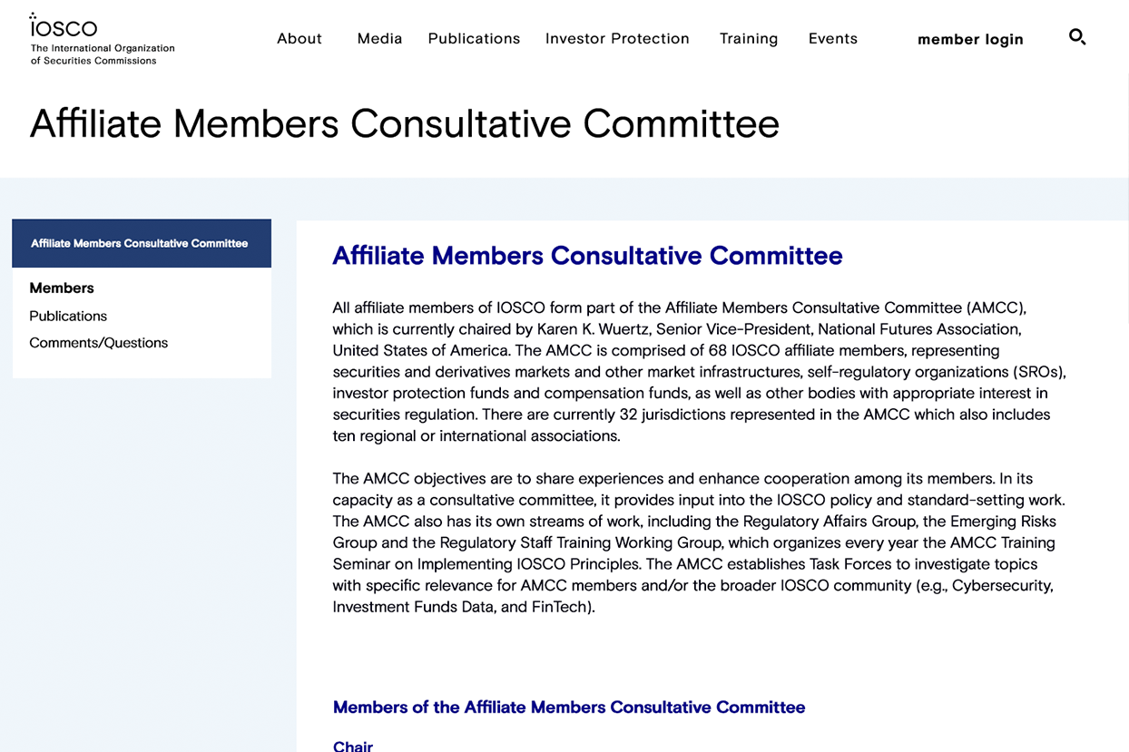Open the Investor Protection menu
This screenshot has width=1129, height=752.
tap(617, 38)
